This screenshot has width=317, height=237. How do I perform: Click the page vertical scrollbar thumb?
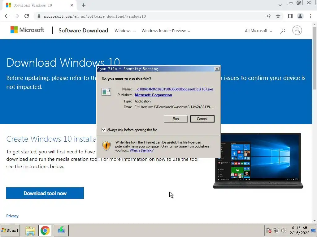(x=315, y=58)
